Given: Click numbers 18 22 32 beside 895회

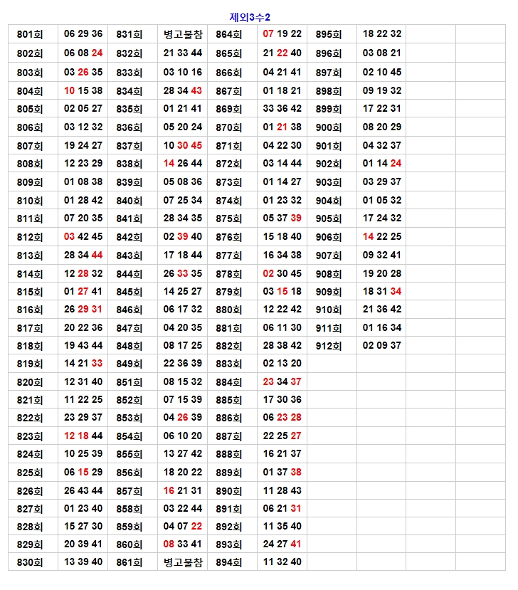Looking at the screenshot, I should point(381,34).
